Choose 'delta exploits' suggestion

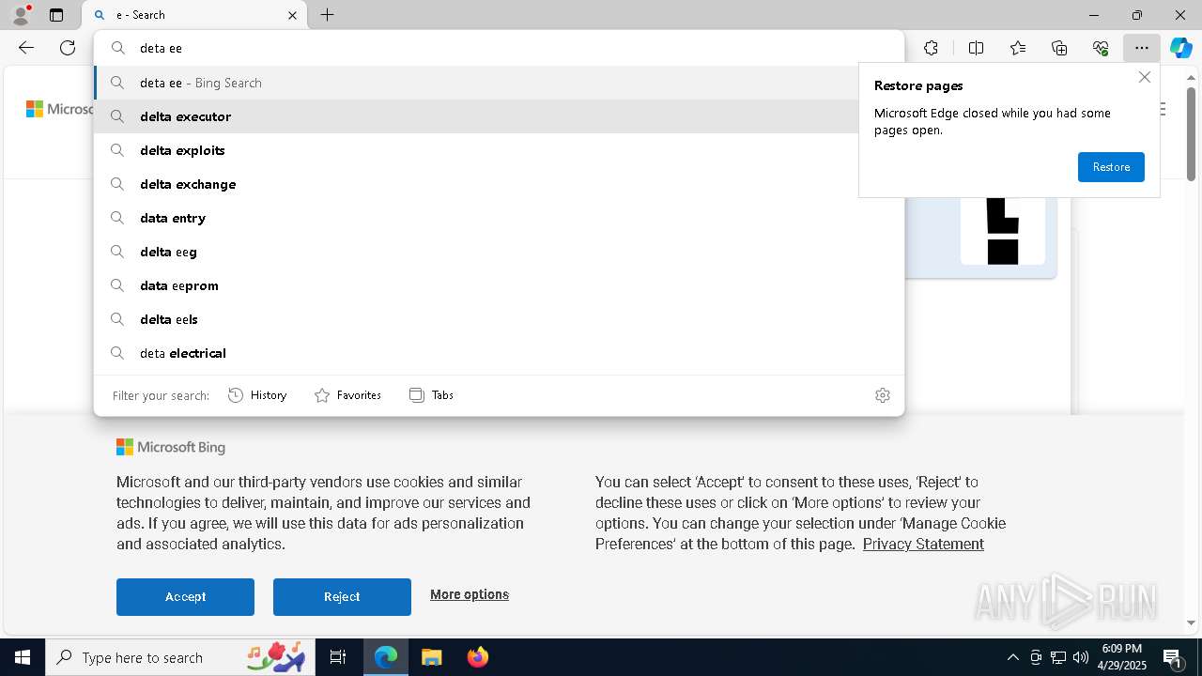click(499, 150)
